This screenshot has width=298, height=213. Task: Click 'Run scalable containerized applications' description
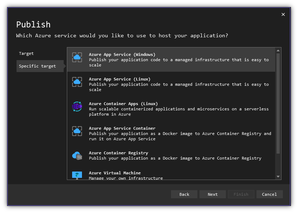pyautogui.click(x=179, y=112)
